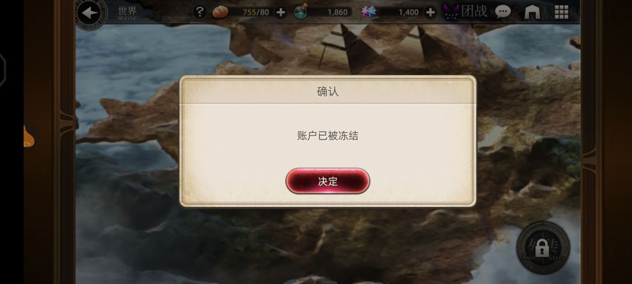Open the grid menu icon

pyautogui.click(x=561, y=12)
